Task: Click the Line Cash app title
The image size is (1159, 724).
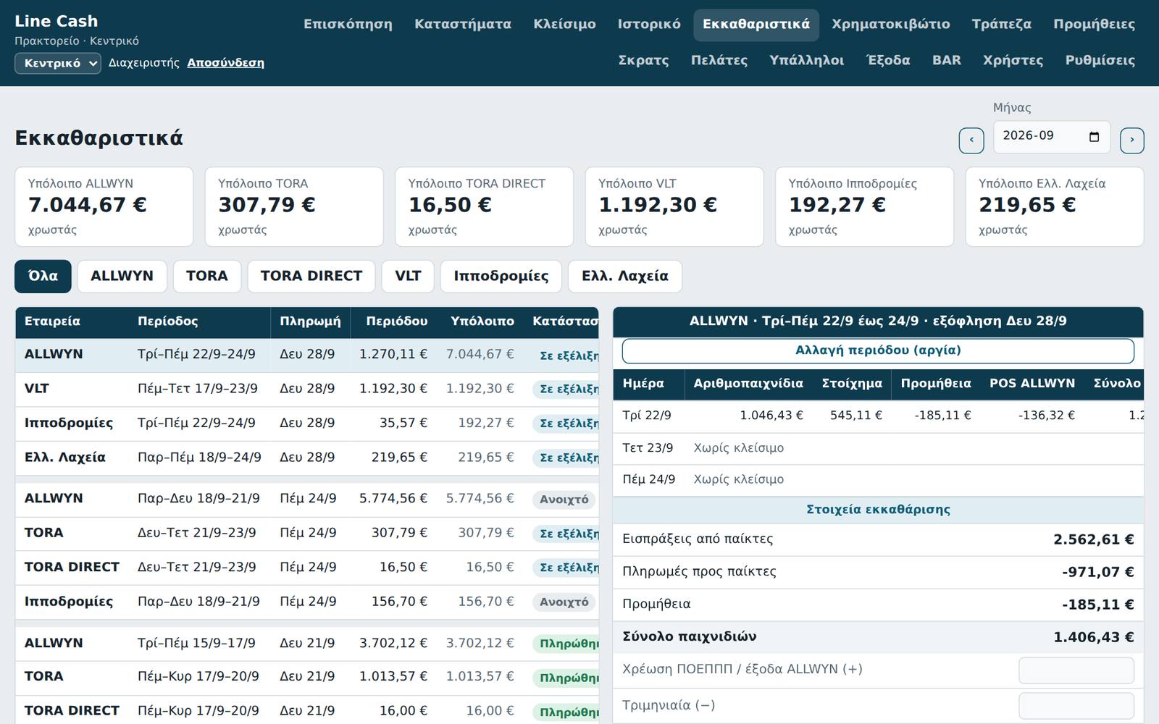Action: (x=57, y=22)
